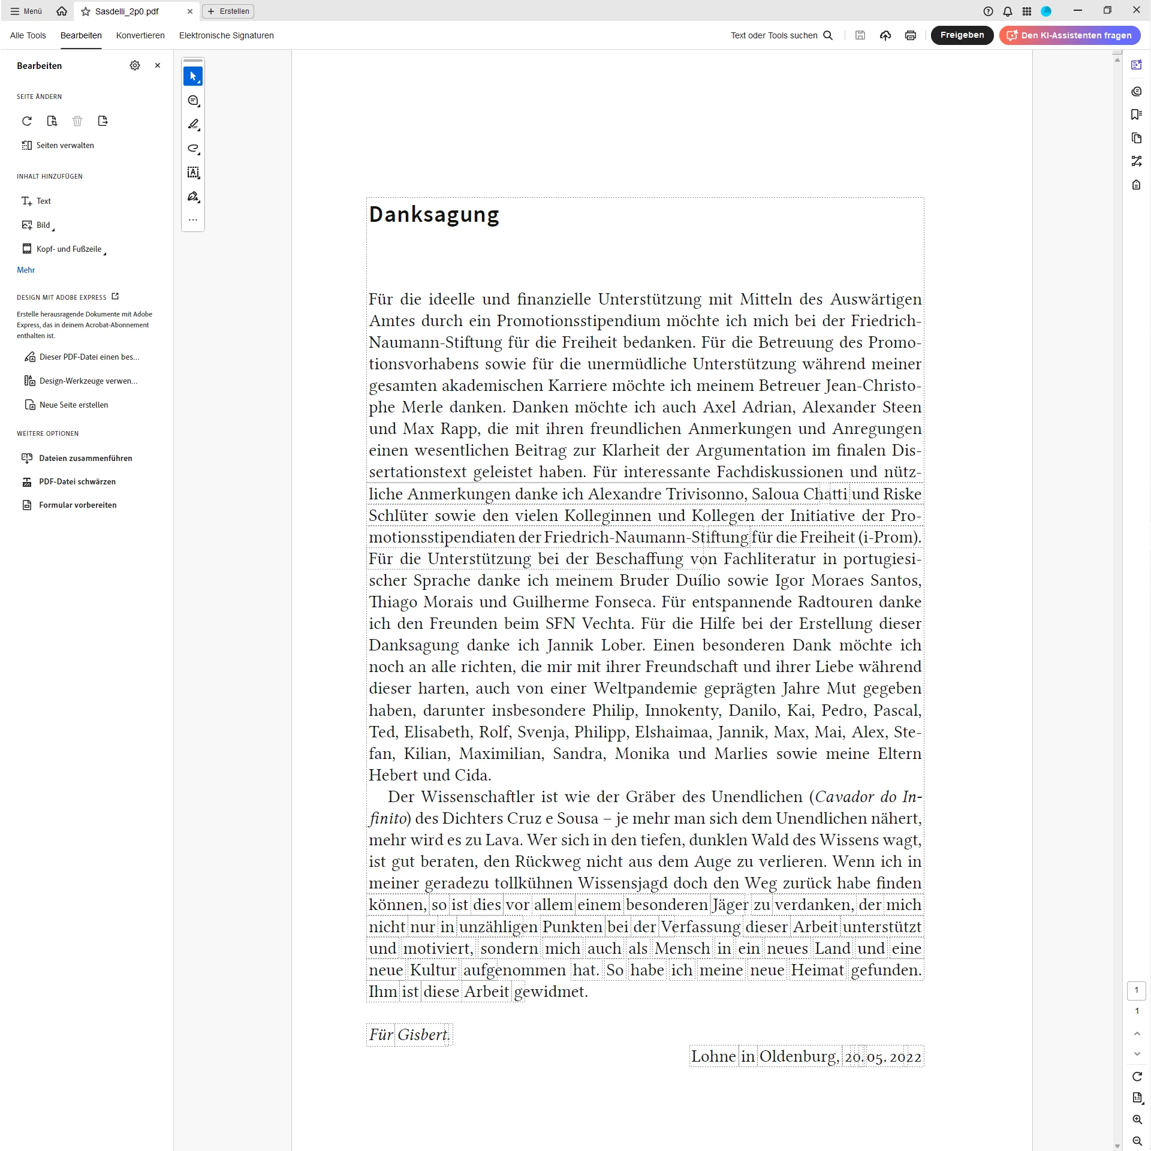The image size is (1151, 1151).
Task: Select the highlighter pen tool
Action: coord(192,124)
